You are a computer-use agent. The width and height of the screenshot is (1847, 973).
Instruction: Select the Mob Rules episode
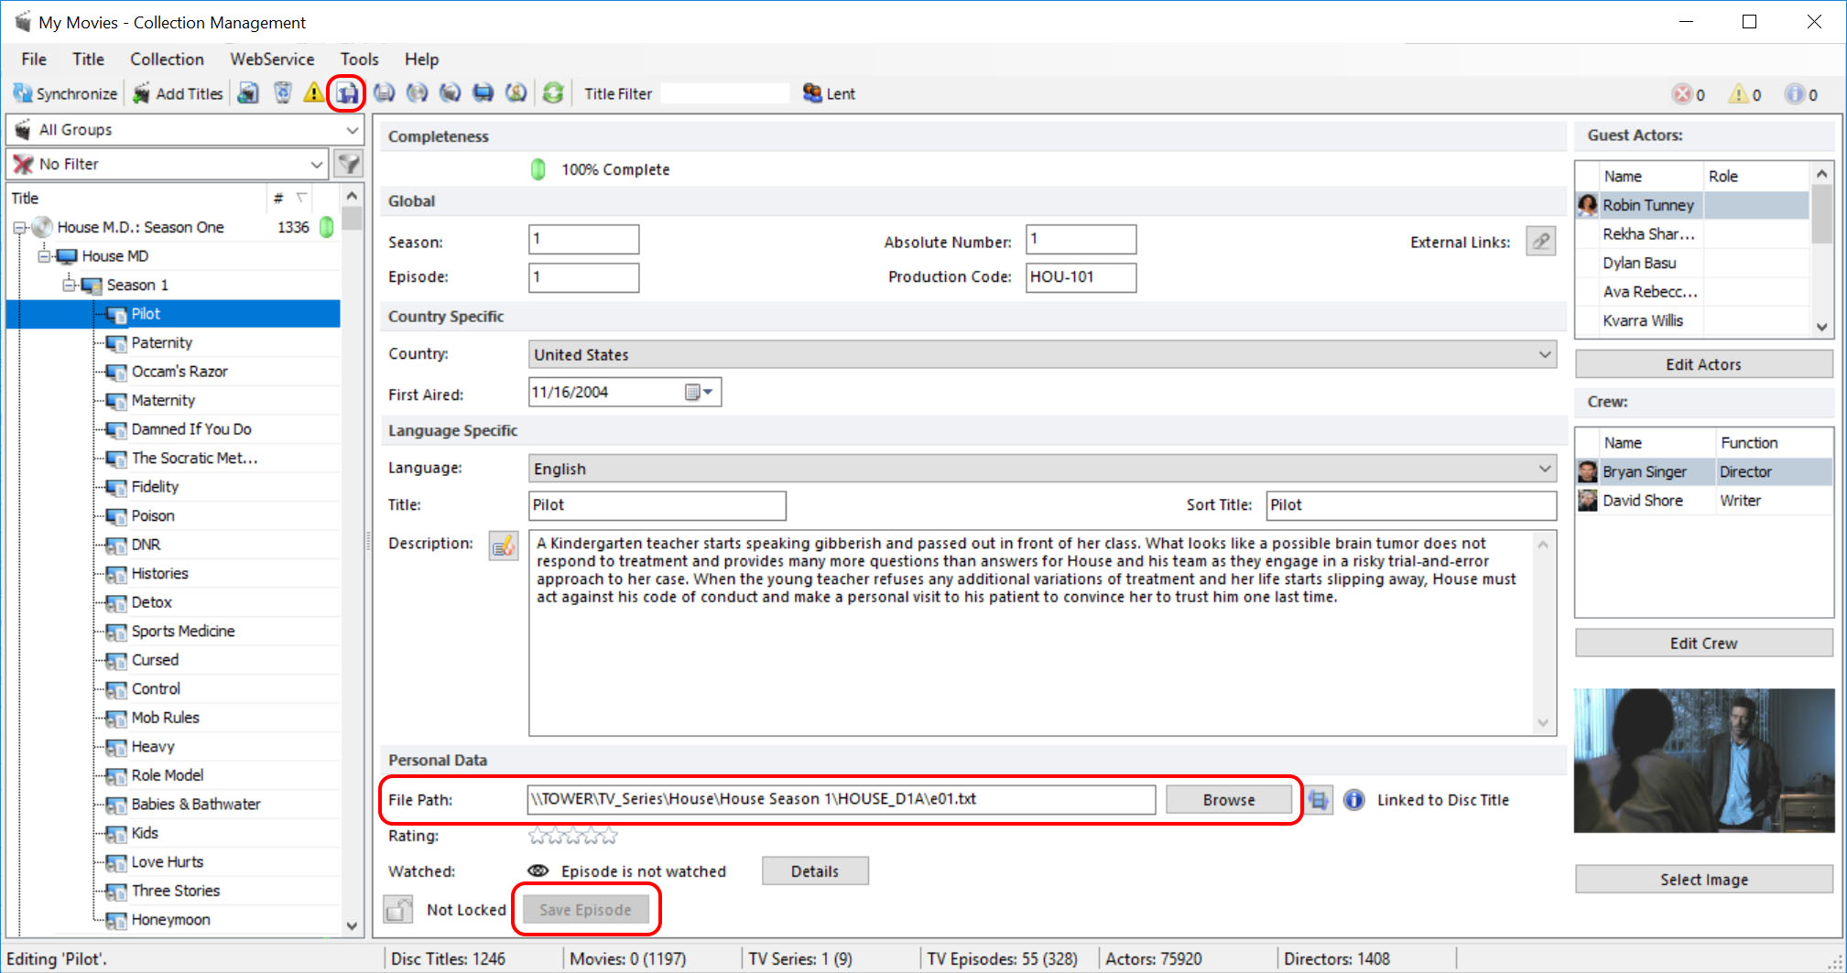[166, 718]
